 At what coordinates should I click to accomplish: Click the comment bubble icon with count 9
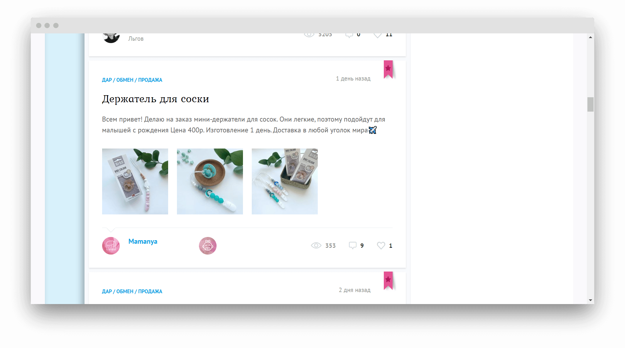click(352, 245)
